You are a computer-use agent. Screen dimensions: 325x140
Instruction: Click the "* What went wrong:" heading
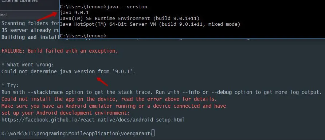coord(28,65)
